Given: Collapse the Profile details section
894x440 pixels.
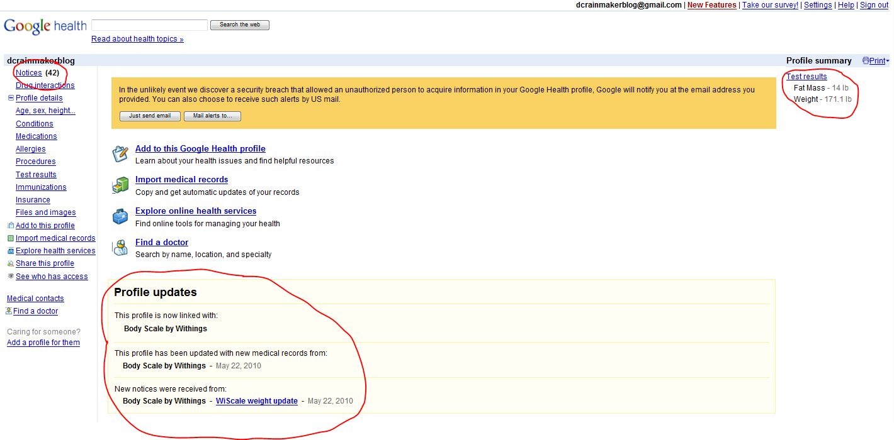Looking at the screenshot, I should [x=11, y=98].
